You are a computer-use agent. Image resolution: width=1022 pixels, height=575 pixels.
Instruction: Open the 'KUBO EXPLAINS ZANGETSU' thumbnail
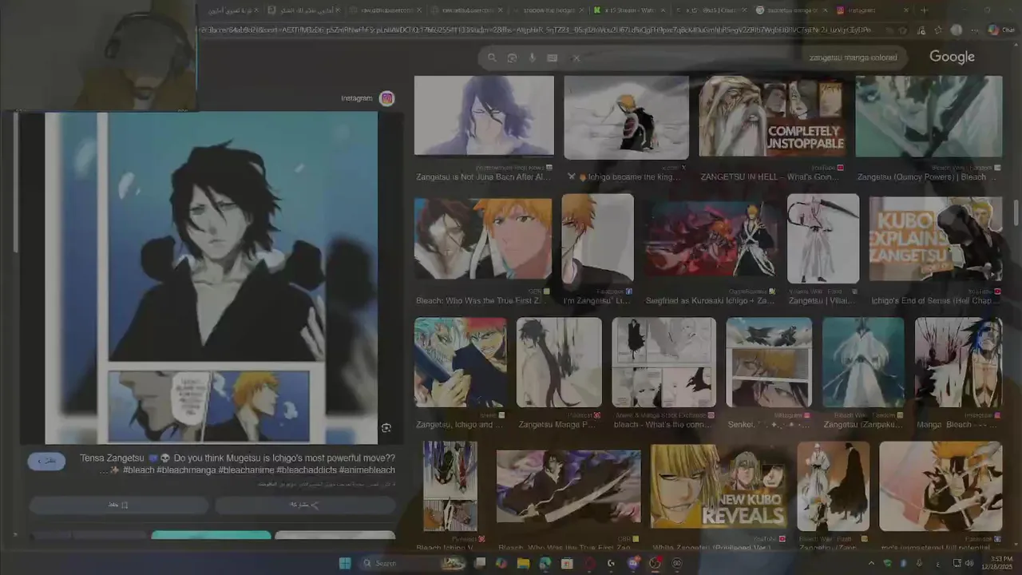pos(936,240)
